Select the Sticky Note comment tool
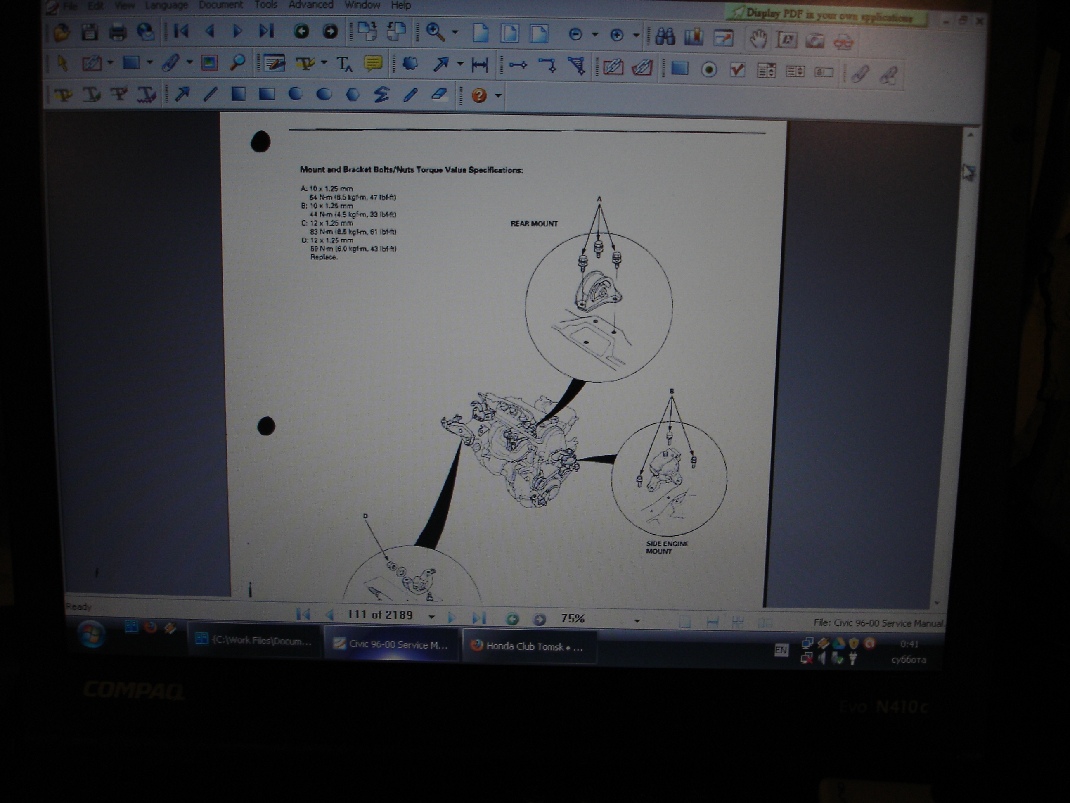Viewport: 1070px width, 803px height. [x=373, y=64]
